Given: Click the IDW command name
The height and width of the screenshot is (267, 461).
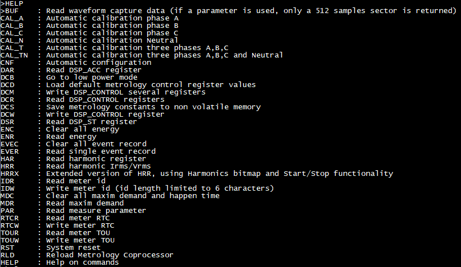Looking at the screenshot, I should click(7, 188).
